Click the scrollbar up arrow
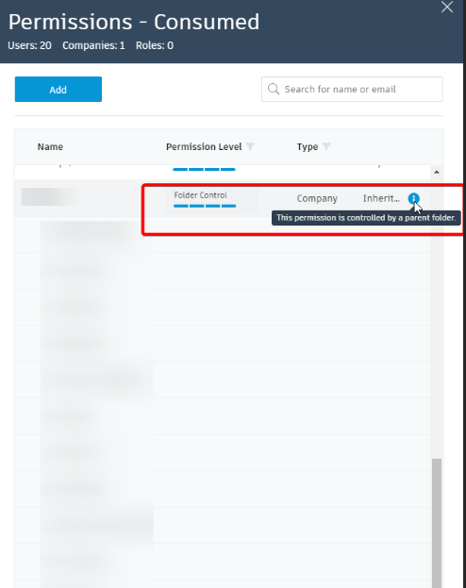The image size is (466, 588). coord(437,172)
